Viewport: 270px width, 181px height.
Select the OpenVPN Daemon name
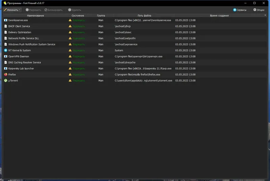tap(19, 56)
